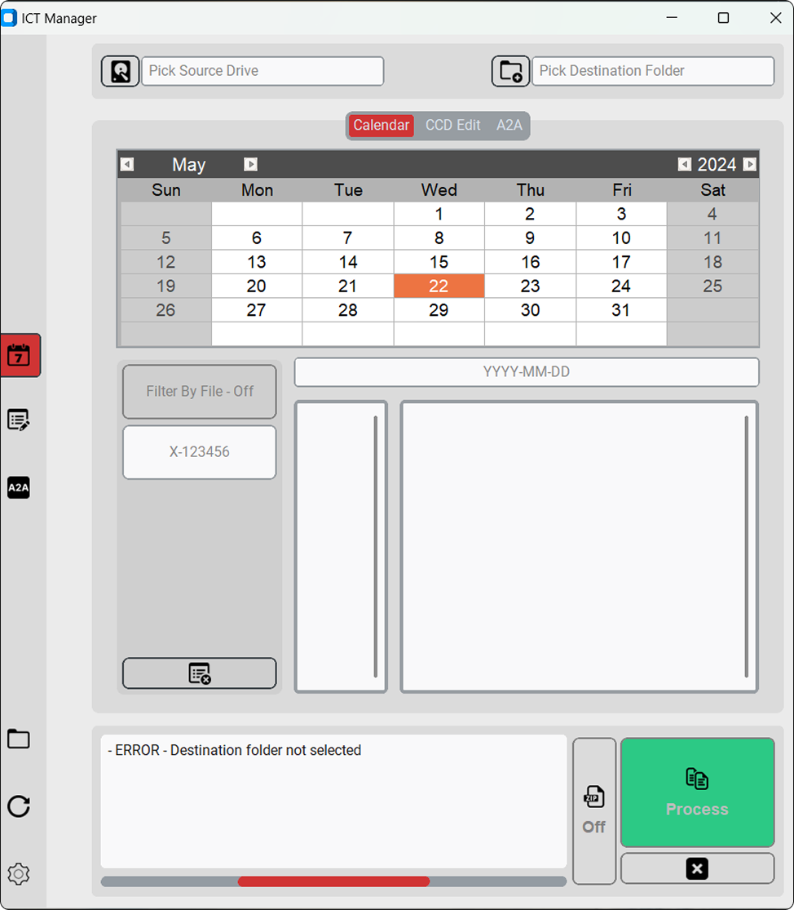Viewport: 794px width, 910px height.
Task: Step back to year 2023 using left arrow
Action: click(x=684, y=164)
